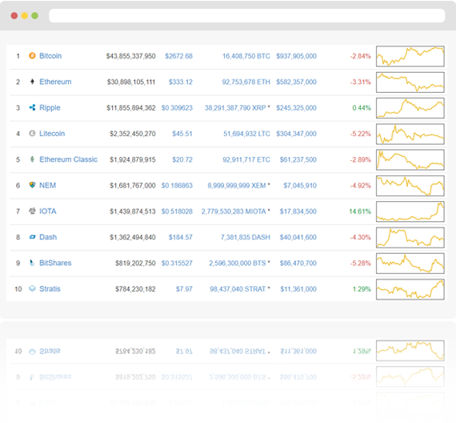Open the Stratis currency link
The image size is (456, 423).
(50, 289)
